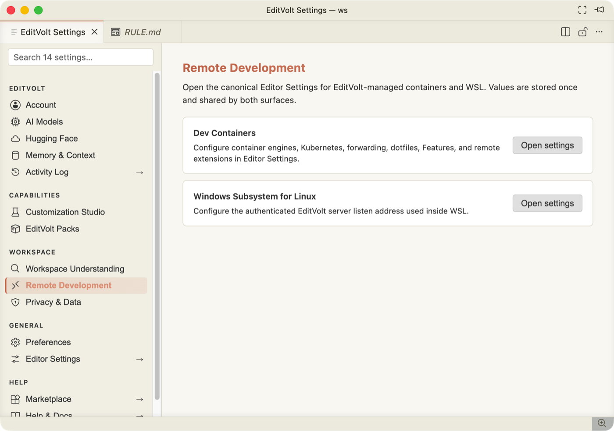Open the Preferences section
614x431 pixels.
pyautogui.click(x=76, y=342)
